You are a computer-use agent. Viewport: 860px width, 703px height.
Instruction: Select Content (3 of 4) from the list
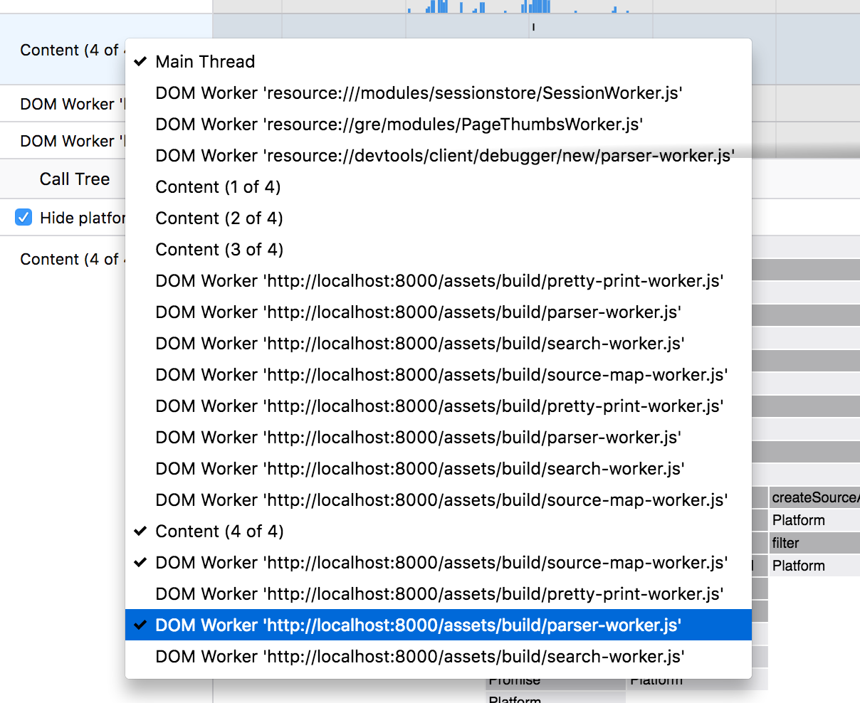219,250
